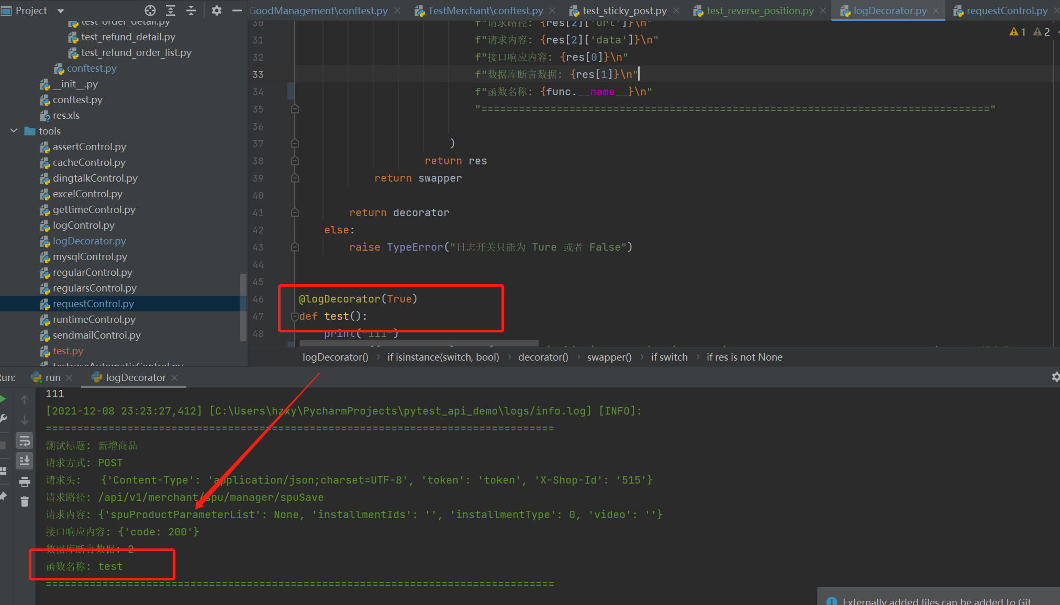This screenshot has height=605, width=1060.
Task: Collapse the code fold at line 43
Action: tap(294, 247)
